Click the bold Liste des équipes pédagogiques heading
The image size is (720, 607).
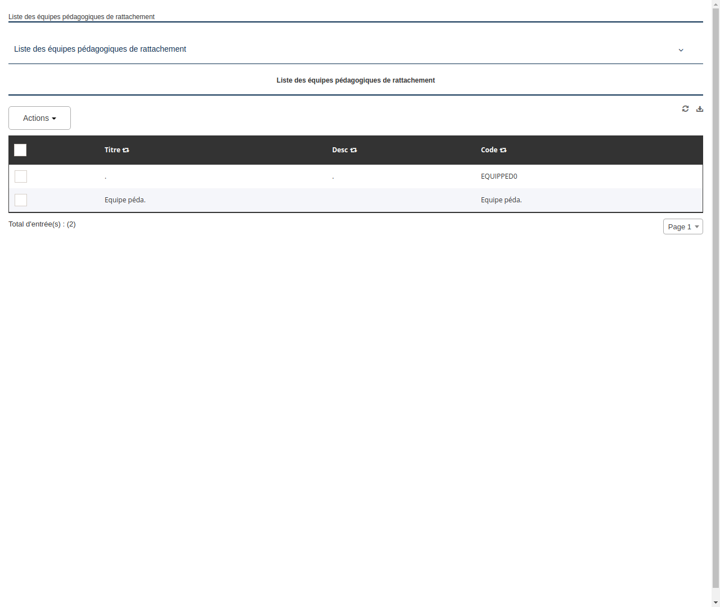click(355, 80)
